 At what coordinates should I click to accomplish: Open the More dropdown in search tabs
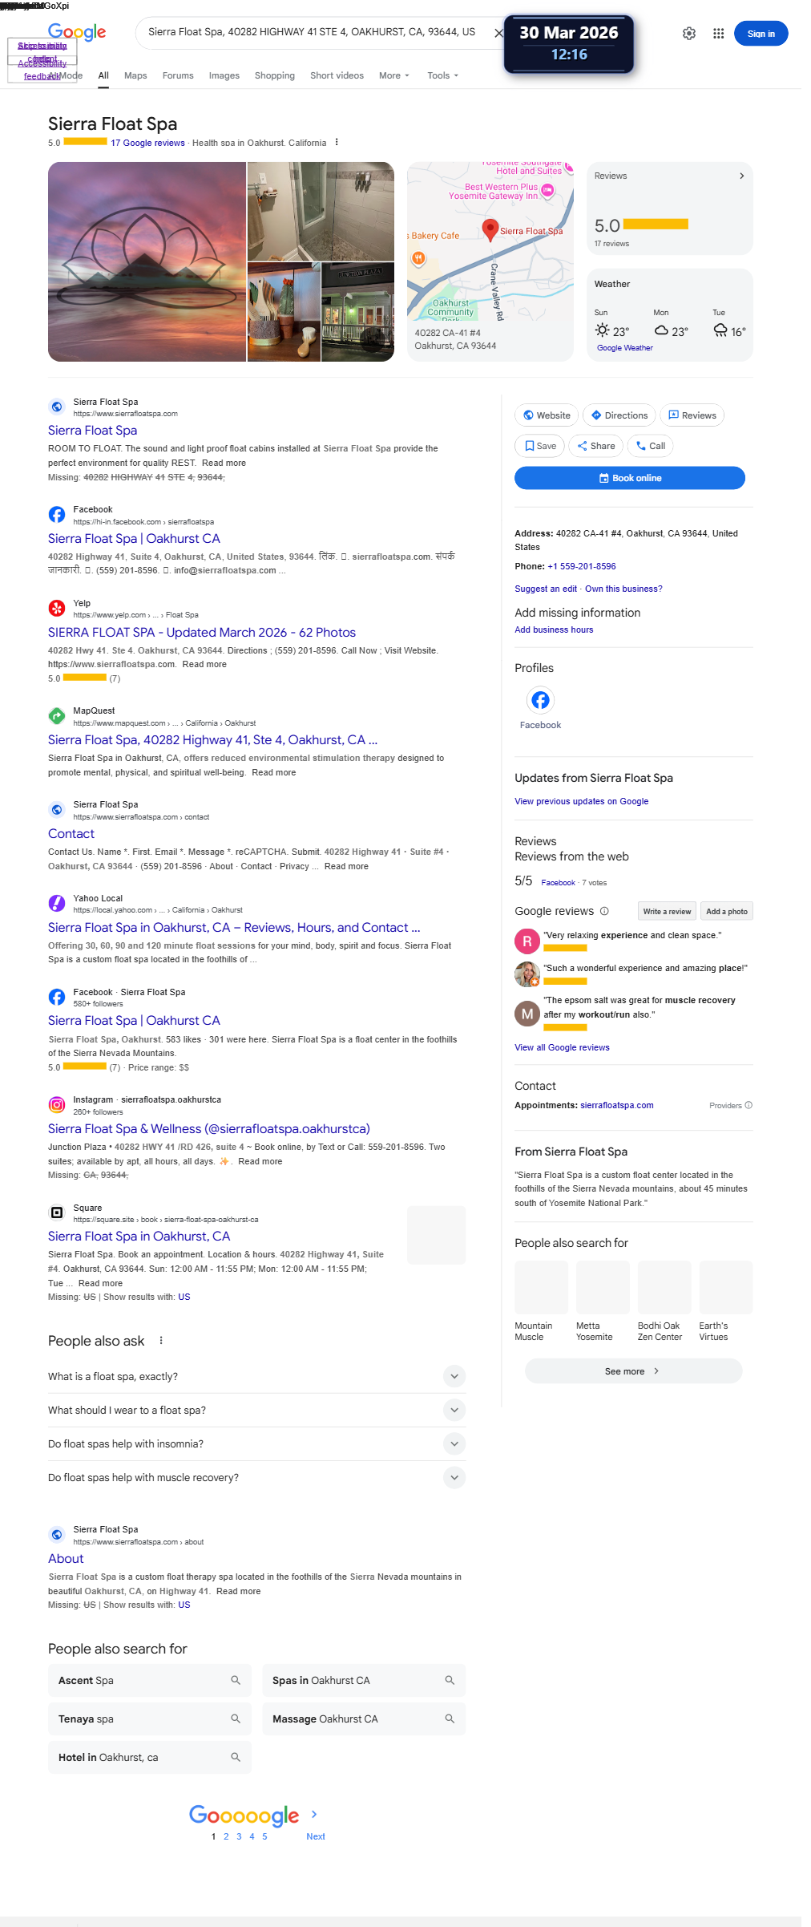point(394,75)
